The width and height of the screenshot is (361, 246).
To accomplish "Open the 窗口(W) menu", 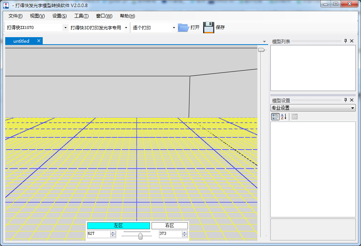I will [x=104, y=16].
